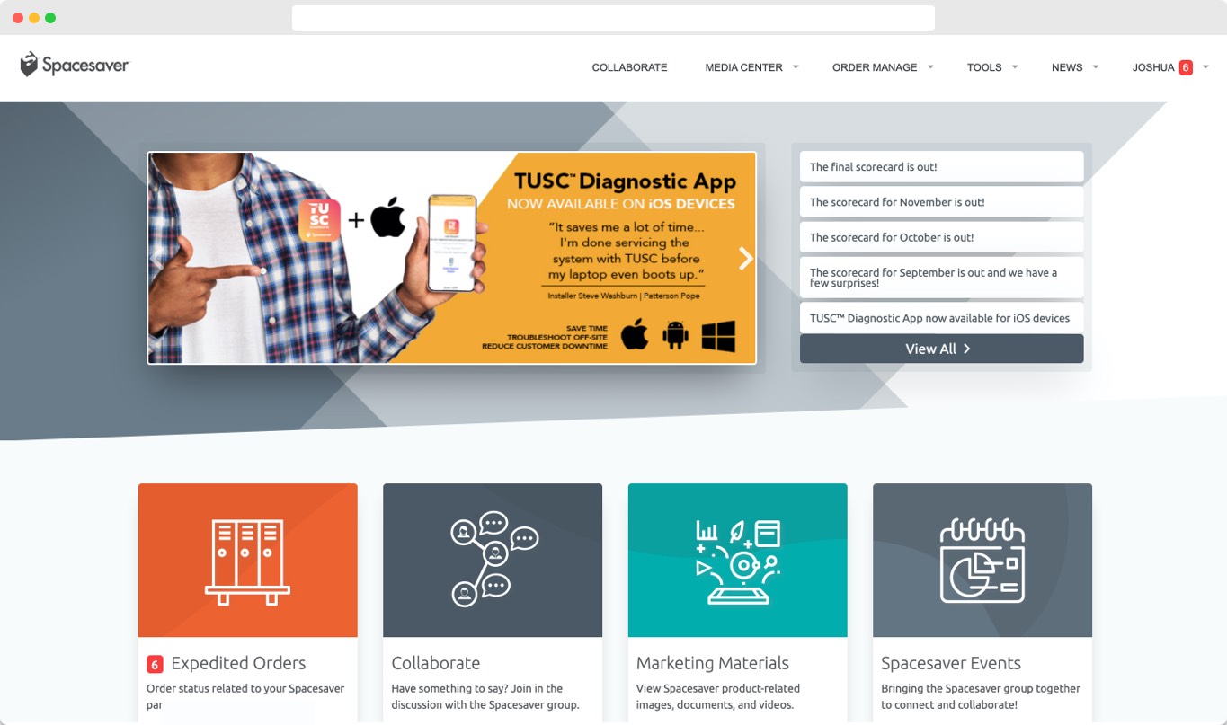The width and height of the screenshot is (1227, 725).
Task: Open the Media Center menu
Action: [x=743, y=67]
